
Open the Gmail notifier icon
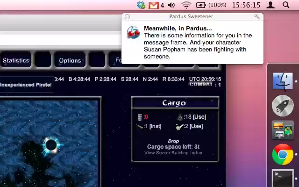tap(154, 5)
